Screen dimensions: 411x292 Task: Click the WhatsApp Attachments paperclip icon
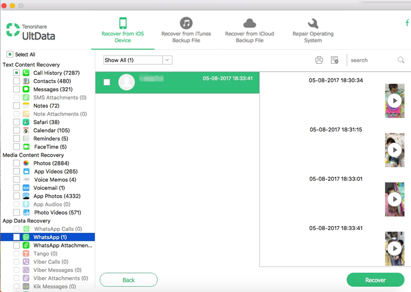(x=26, y=245)
